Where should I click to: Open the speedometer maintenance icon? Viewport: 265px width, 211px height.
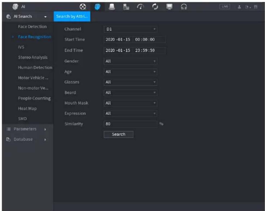(141, 7)
